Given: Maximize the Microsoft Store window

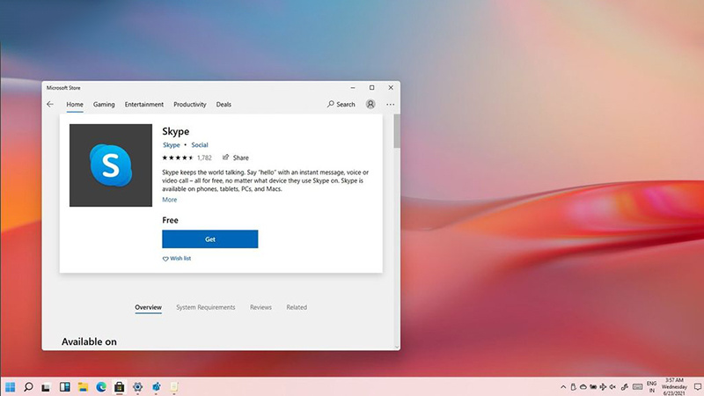Looking at the screenshot, I should tap(371, 87).
